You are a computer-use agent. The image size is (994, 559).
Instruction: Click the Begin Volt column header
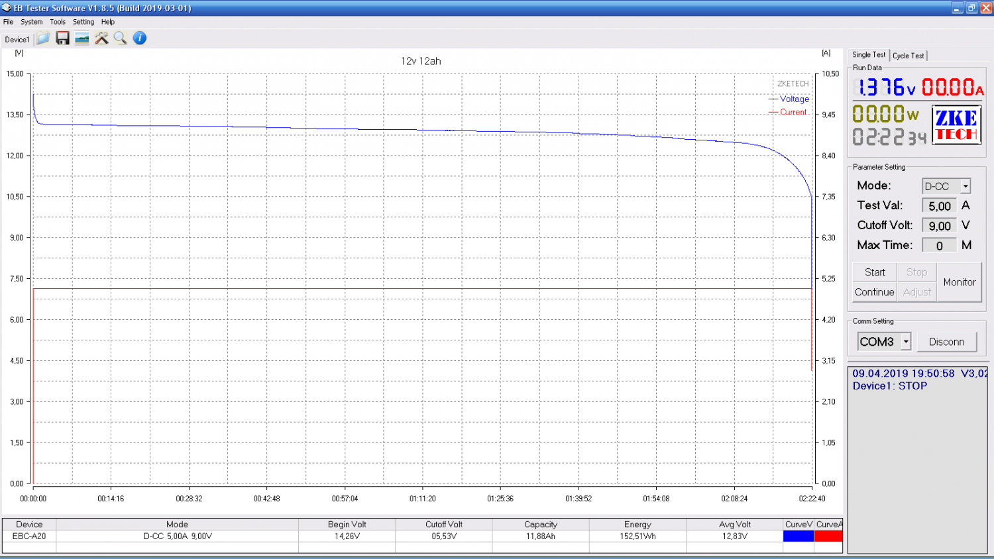tap(347, 525)
